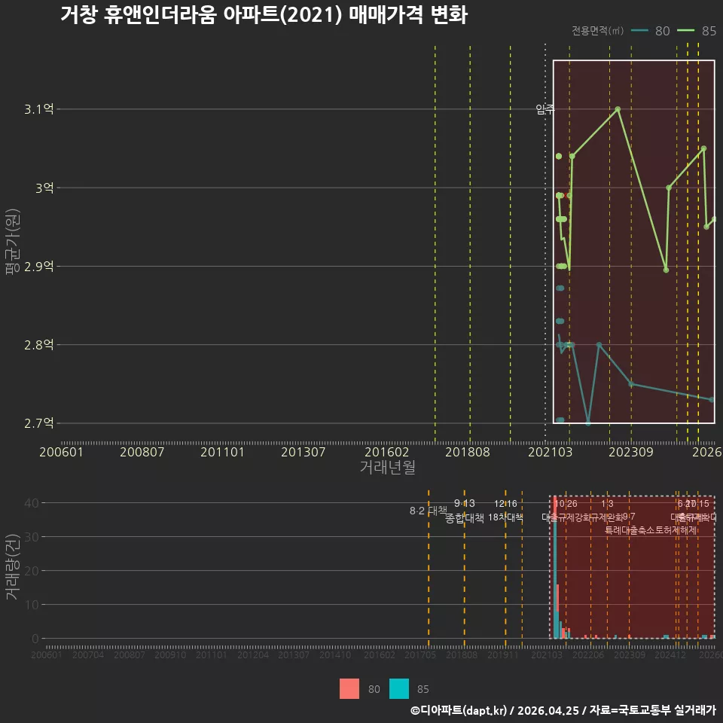Click 200704 on the volume chart x-axis
The height and width of the screenshot is (723, 723).
(88, 654)
